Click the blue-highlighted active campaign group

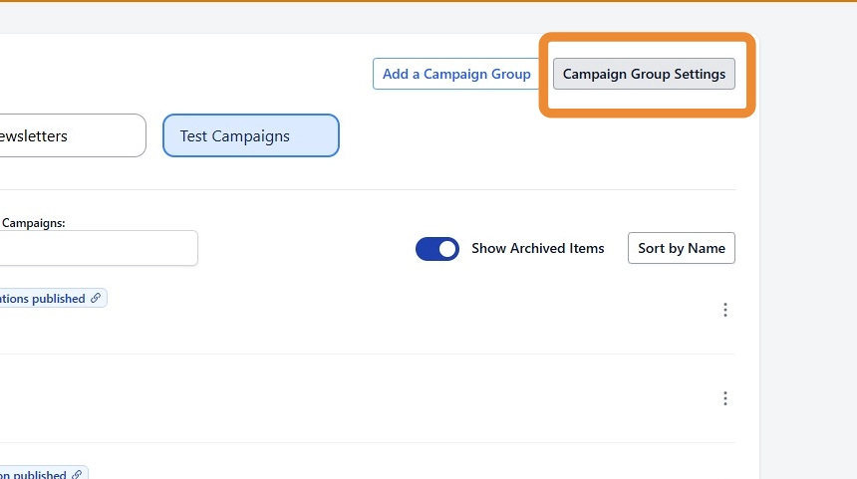250,135
